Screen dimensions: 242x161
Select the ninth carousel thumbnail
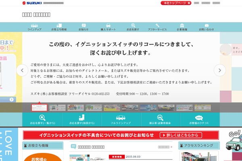point(184,108)
